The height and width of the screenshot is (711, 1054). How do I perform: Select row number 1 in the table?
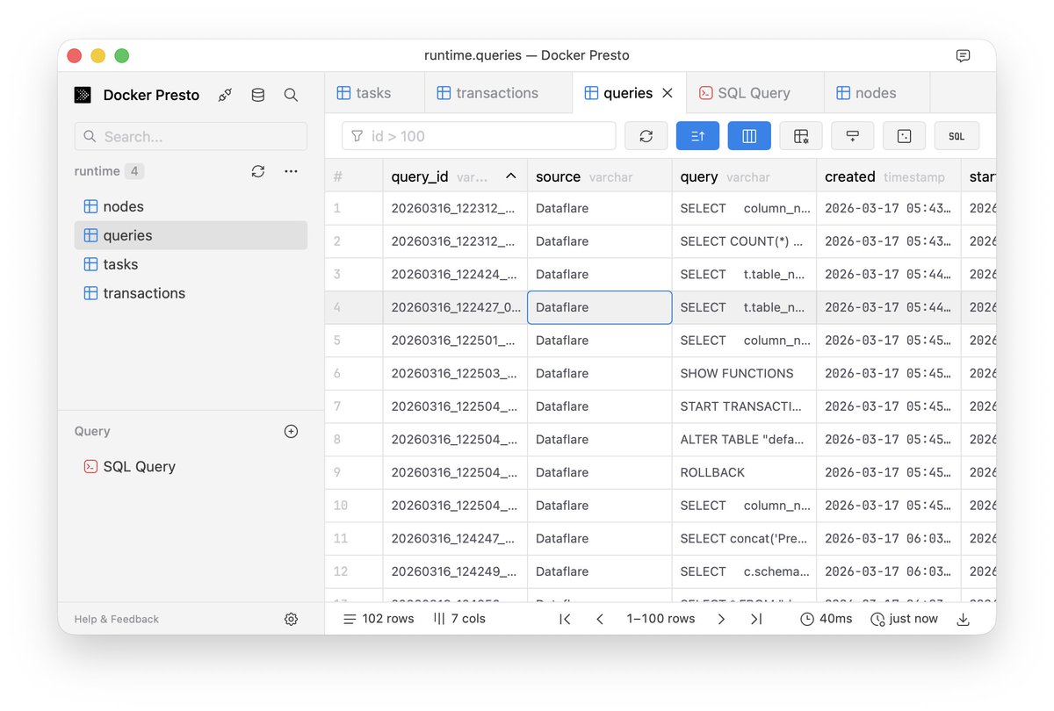[353, 208]
